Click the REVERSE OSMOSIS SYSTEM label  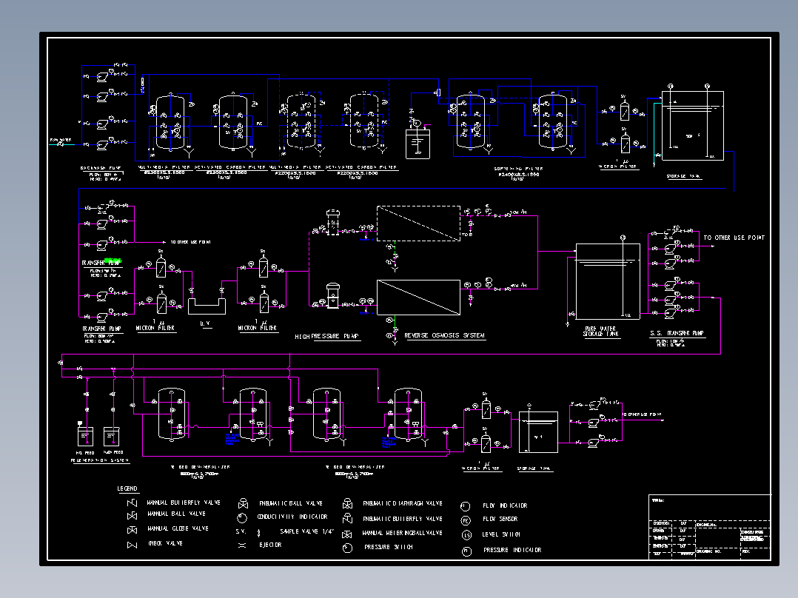(x=444, y=335)
